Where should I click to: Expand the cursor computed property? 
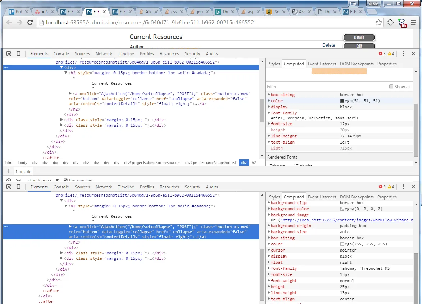(269, 250)
